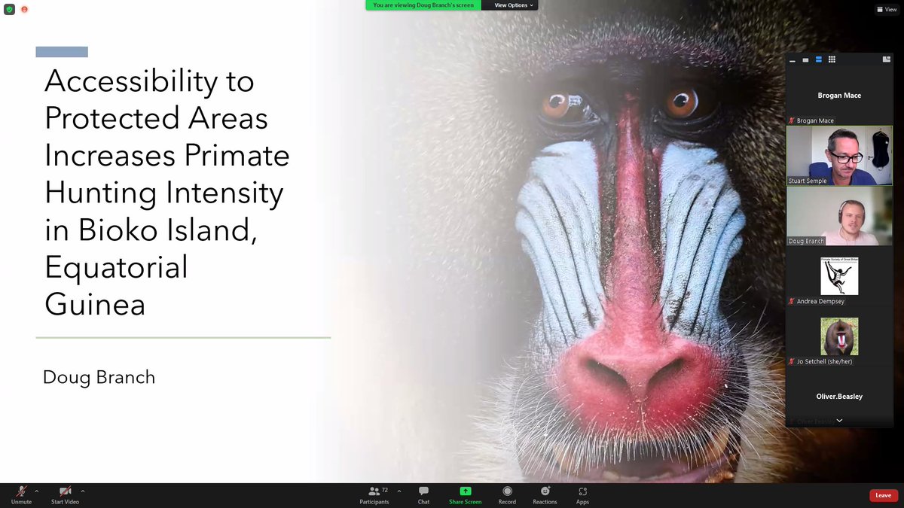This screenshot has height=508, width=904.
Task: Switch video panel to grid view
Action: tap(832, 59)
